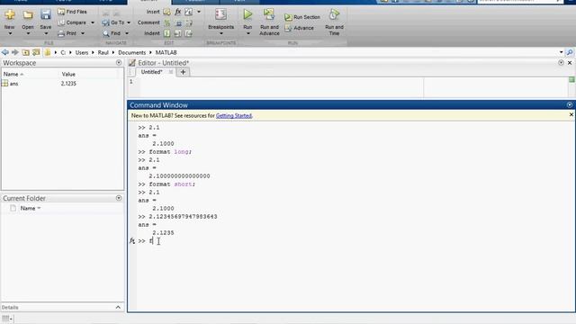Expand the Find dropdown arrow
This screenshot has width=576, height=324.
[x=127, y=33]
